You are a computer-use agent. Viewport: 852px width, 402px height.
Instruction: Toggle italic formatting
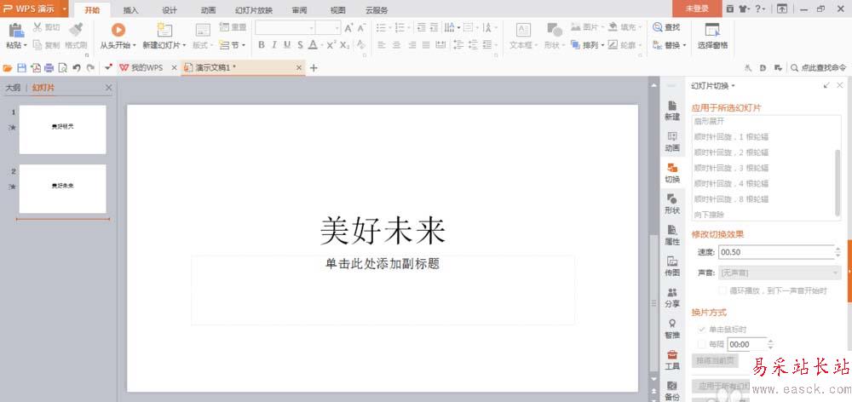[x=274, y=45]
